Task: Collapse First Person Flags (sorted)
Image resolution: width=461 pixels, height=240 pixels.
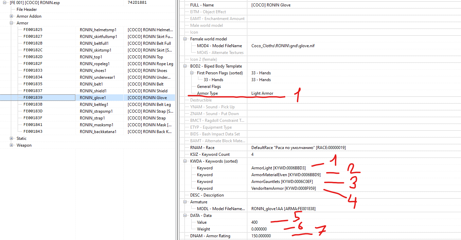Action: pyautogui.click(x=192, y=73)
